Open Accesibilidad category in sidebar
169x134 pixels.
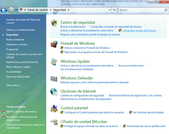(x=14, y=72)
